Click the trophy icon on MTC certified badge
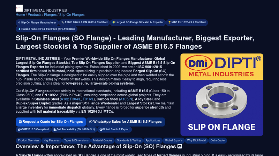The image size is (279, 156). tap(169, 22)
